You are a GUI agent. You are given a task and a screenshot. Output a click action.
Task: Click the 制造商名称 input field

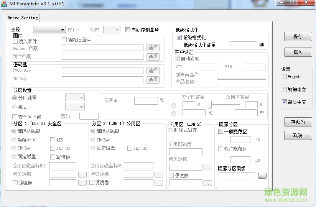click(242, 75)
